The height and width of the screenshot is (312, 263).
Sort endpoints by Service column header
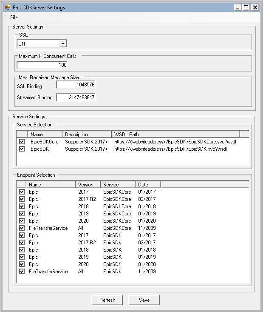point(118,185)
